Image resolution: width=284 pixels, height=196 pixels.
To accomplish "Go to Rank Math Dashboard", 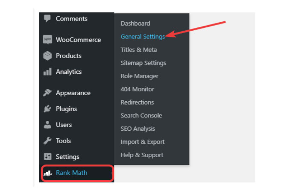I will (135, 23).
